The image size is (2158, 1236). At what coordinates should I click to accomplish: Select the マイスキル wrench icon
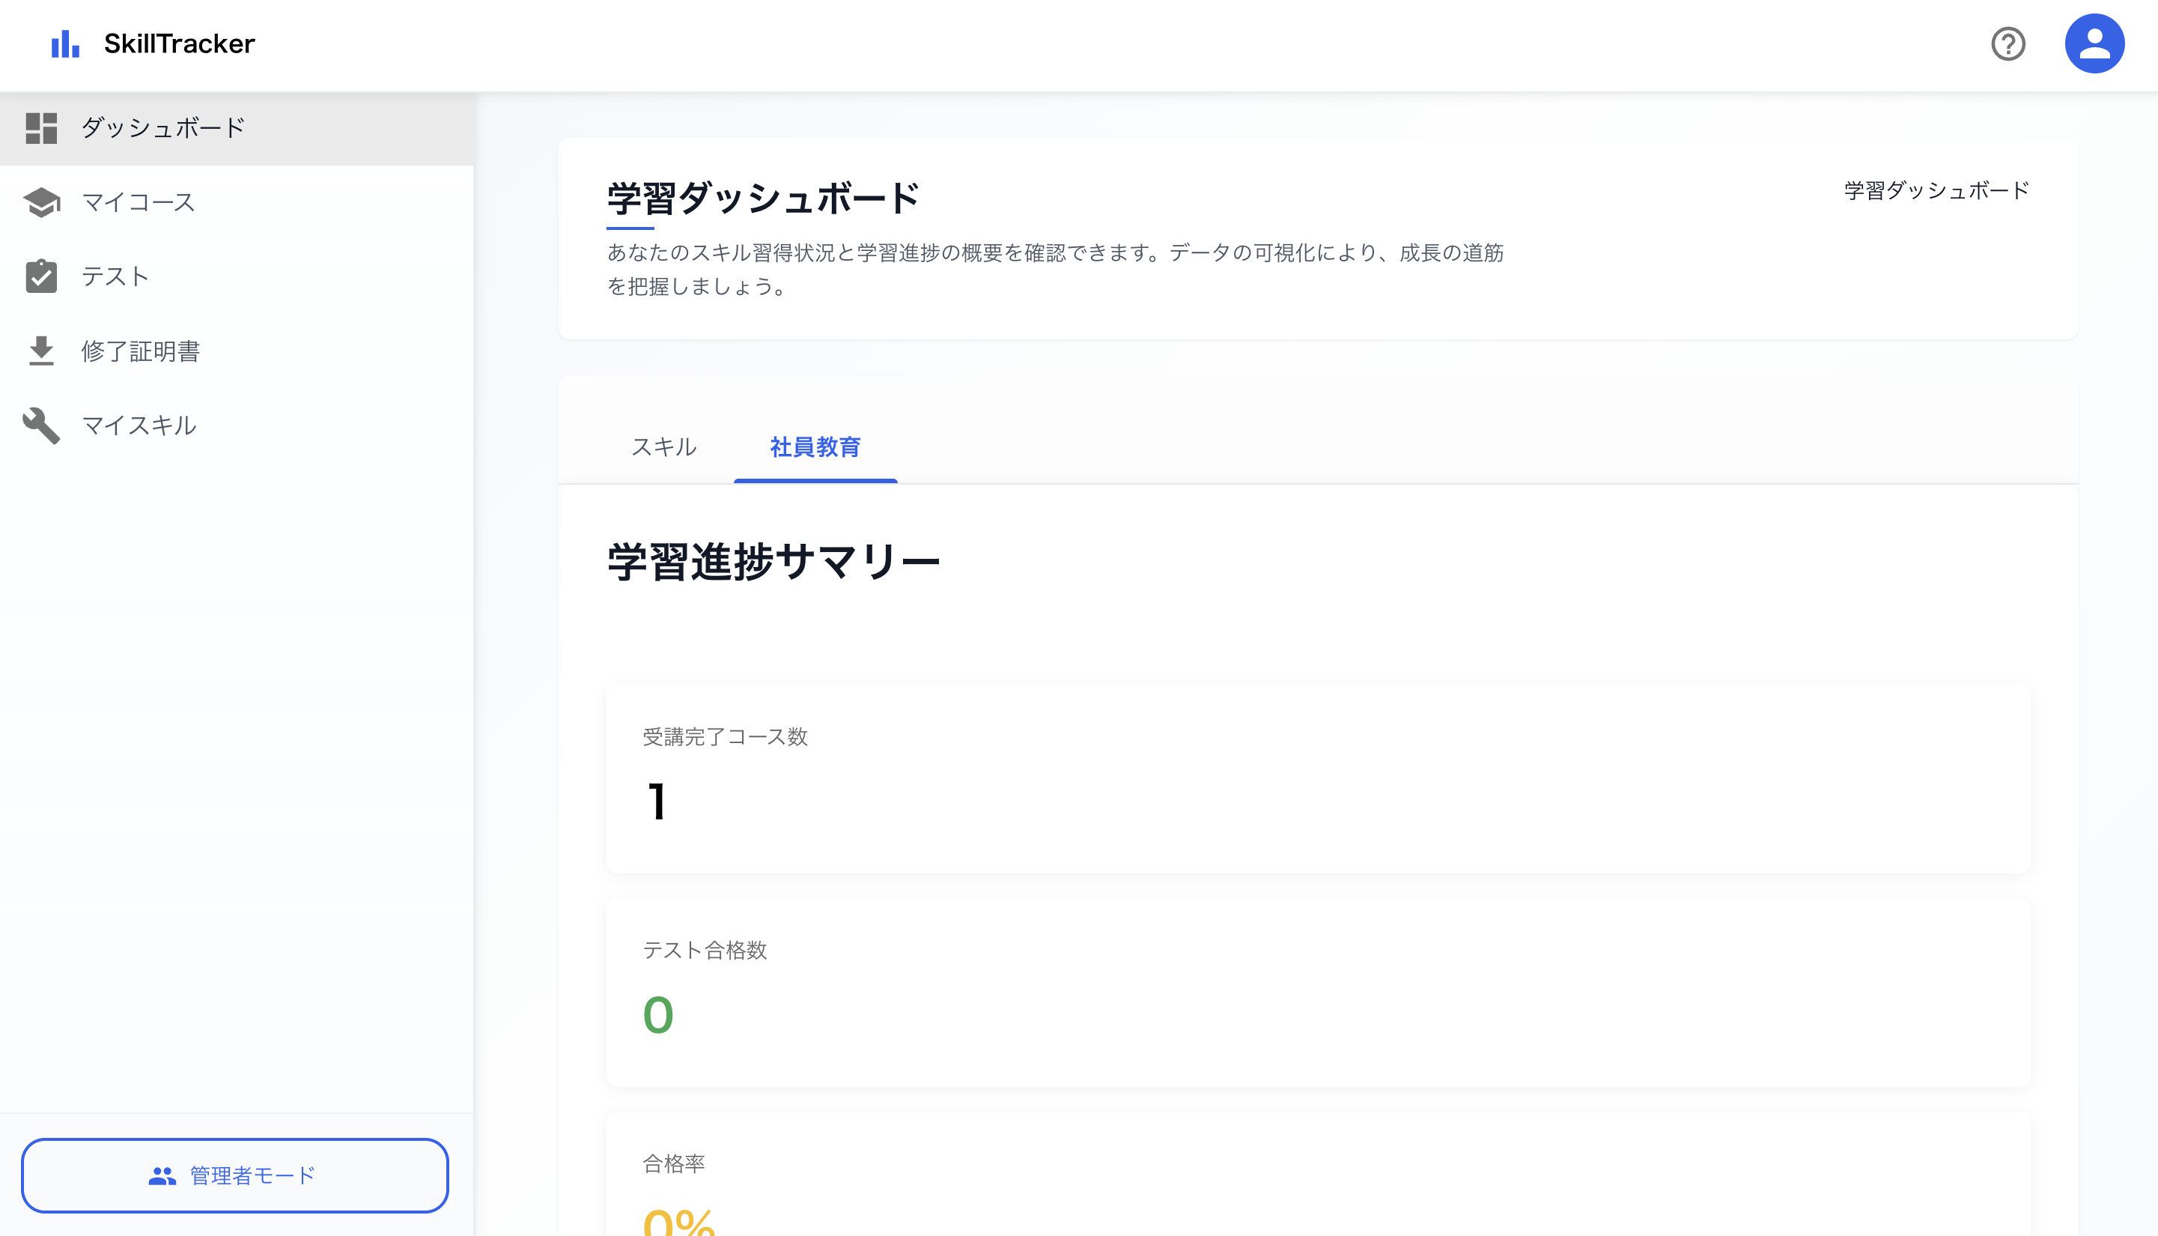pyautogui.click(x=42, y=425)
